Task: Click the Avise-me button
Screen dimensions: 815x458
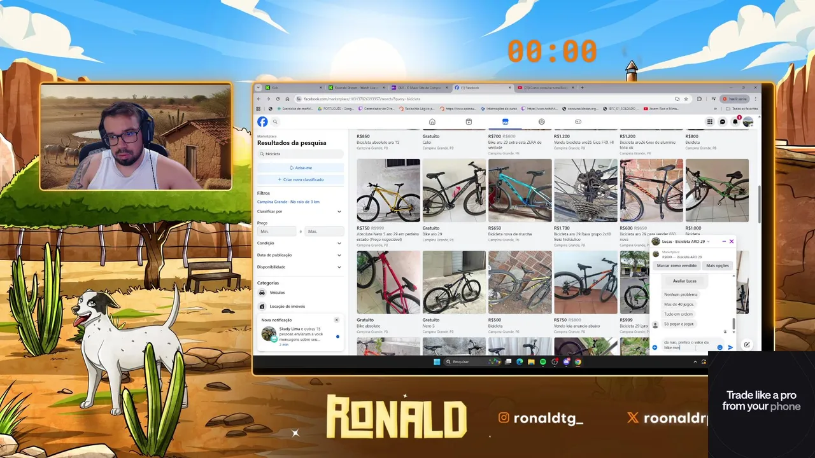Action: [x=301, y=168]
